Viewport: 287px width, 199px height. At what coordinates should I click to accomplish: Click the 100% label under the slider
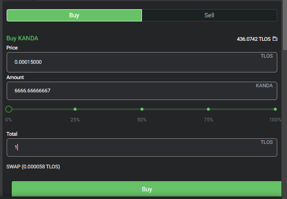click(x=275, y=120)
